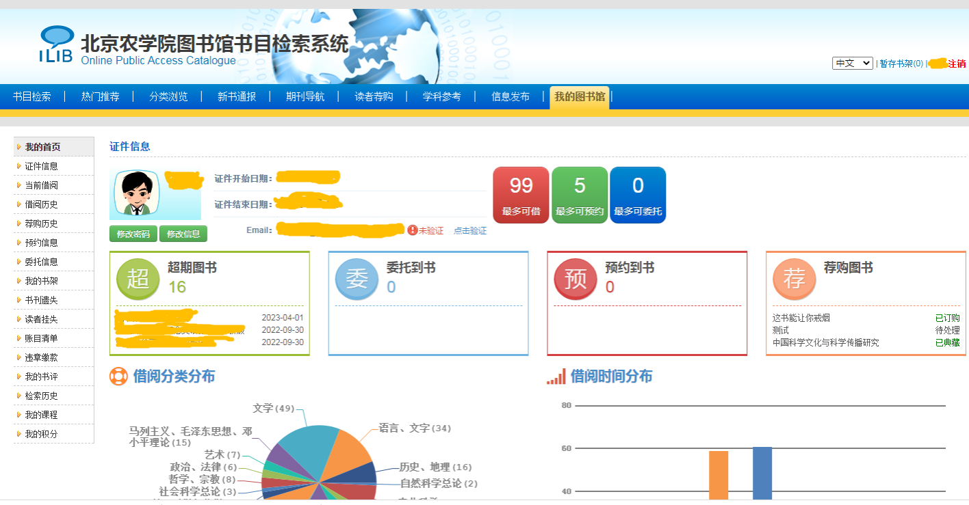The height and width of the screenshot is (505, 969).
Task: Open the 分类浏览 menu
Action: [168, 96]
